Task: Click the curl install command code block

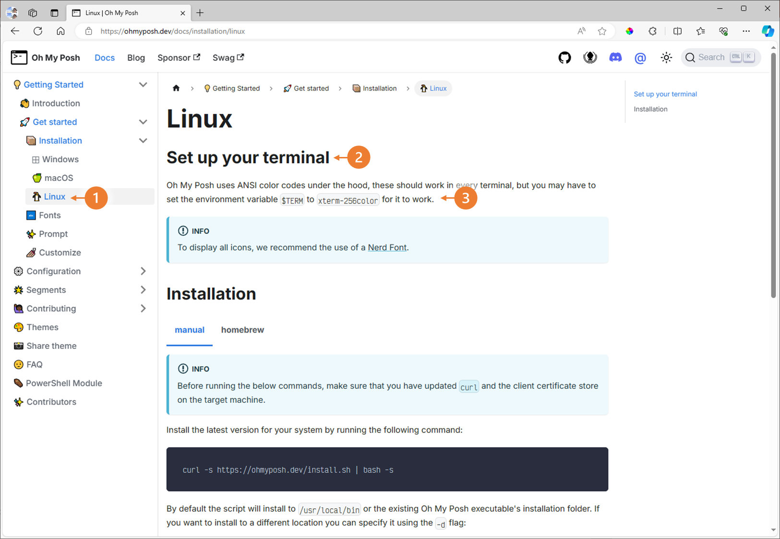Action: tap(387, 469)
